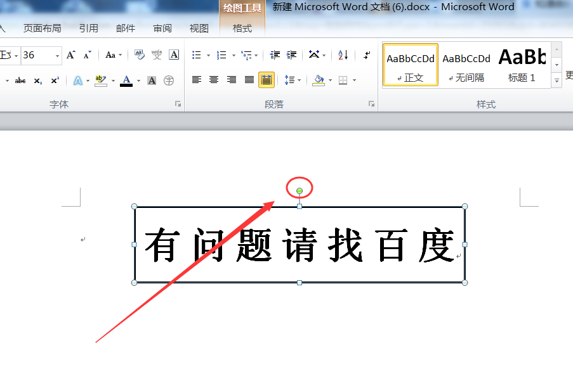Click the Line Spacing icon
The height and width of the screenshot is (381, 573).
[x=289, y=80]
